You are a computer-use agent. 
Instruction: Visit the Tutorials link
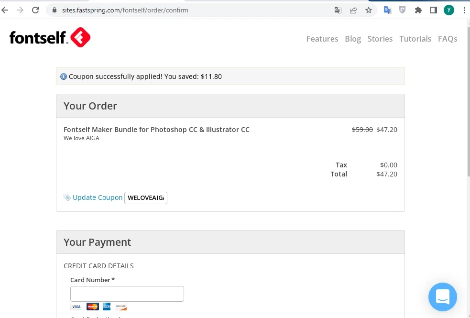tap(415, 39)
